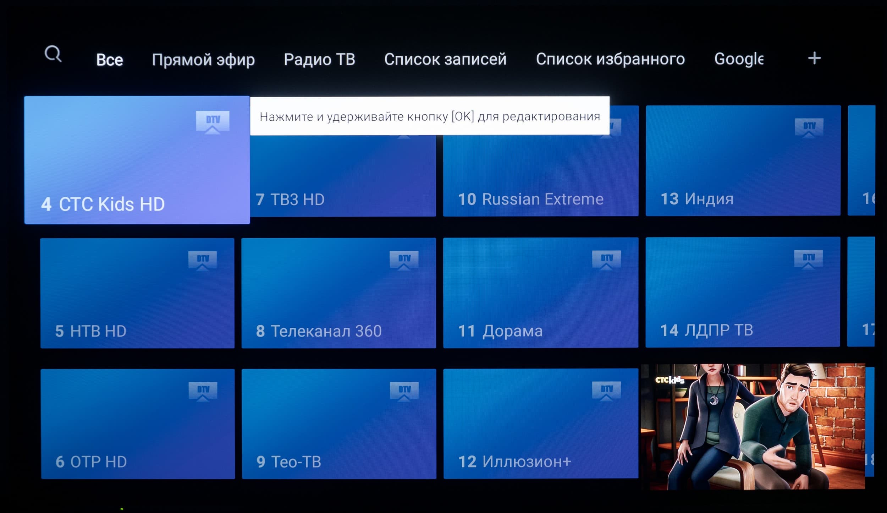Click the DTV icon on the НТВ HD tile

[203, 261]
